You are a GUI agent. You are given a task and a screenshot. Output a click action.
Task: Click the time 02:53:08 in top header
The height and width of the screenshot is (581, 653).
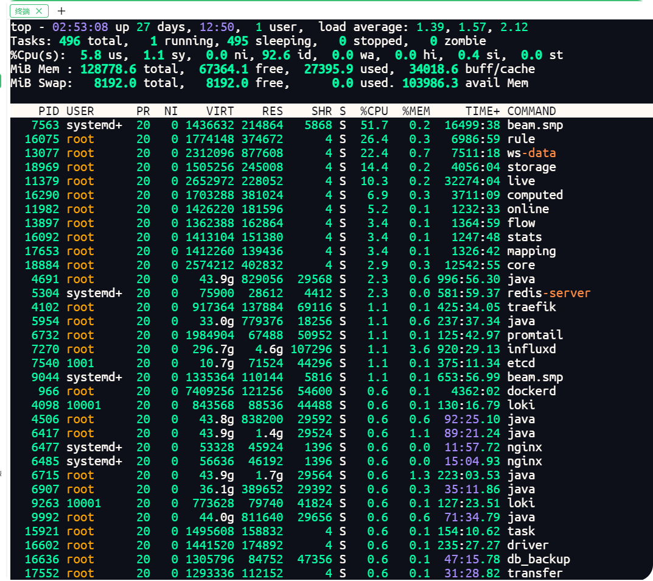(80, 27)
